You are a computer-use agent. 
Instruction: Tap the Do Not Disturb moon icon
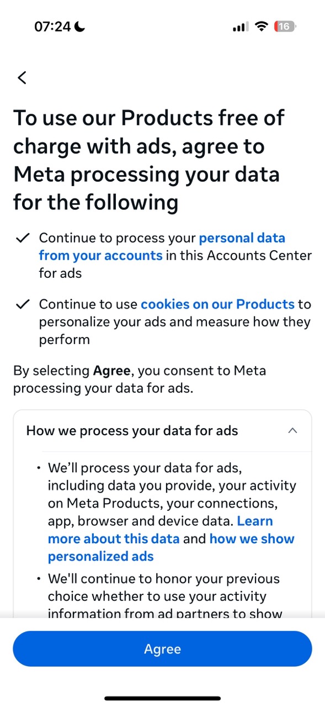click(80, 27)
